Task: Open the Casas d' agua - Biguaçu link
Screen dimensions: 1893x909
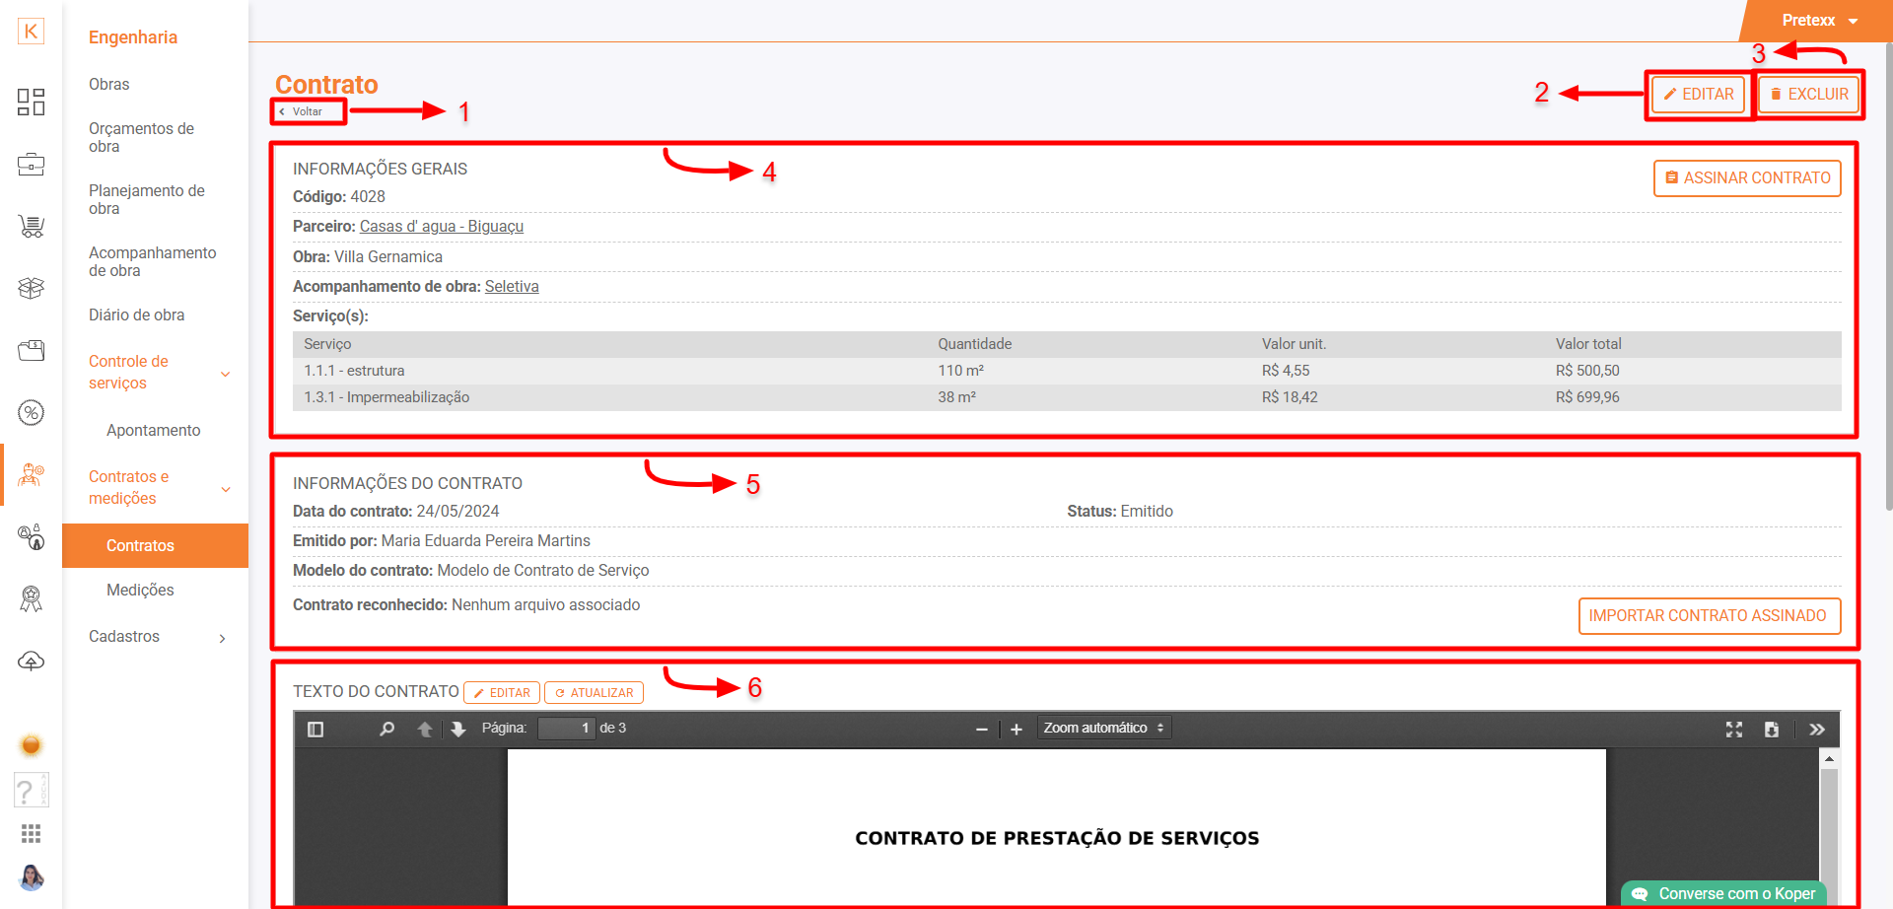Action: tap(441, 227)
